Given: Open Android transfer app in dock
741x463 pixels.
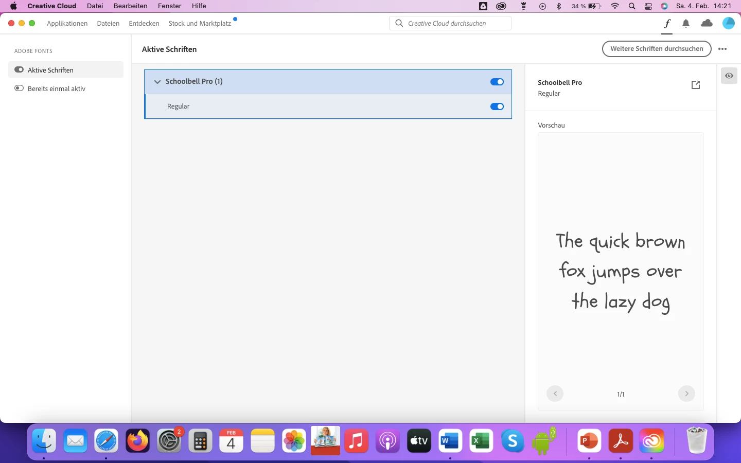Looking at the screenshot, I should point(544,441).
